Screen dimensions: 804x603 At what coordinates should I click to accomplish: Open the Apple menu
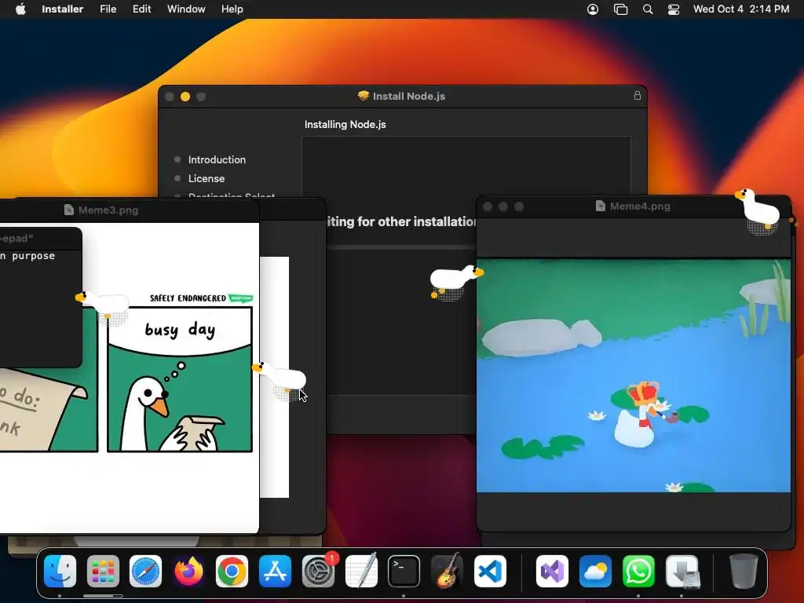[x=20, y=9]
